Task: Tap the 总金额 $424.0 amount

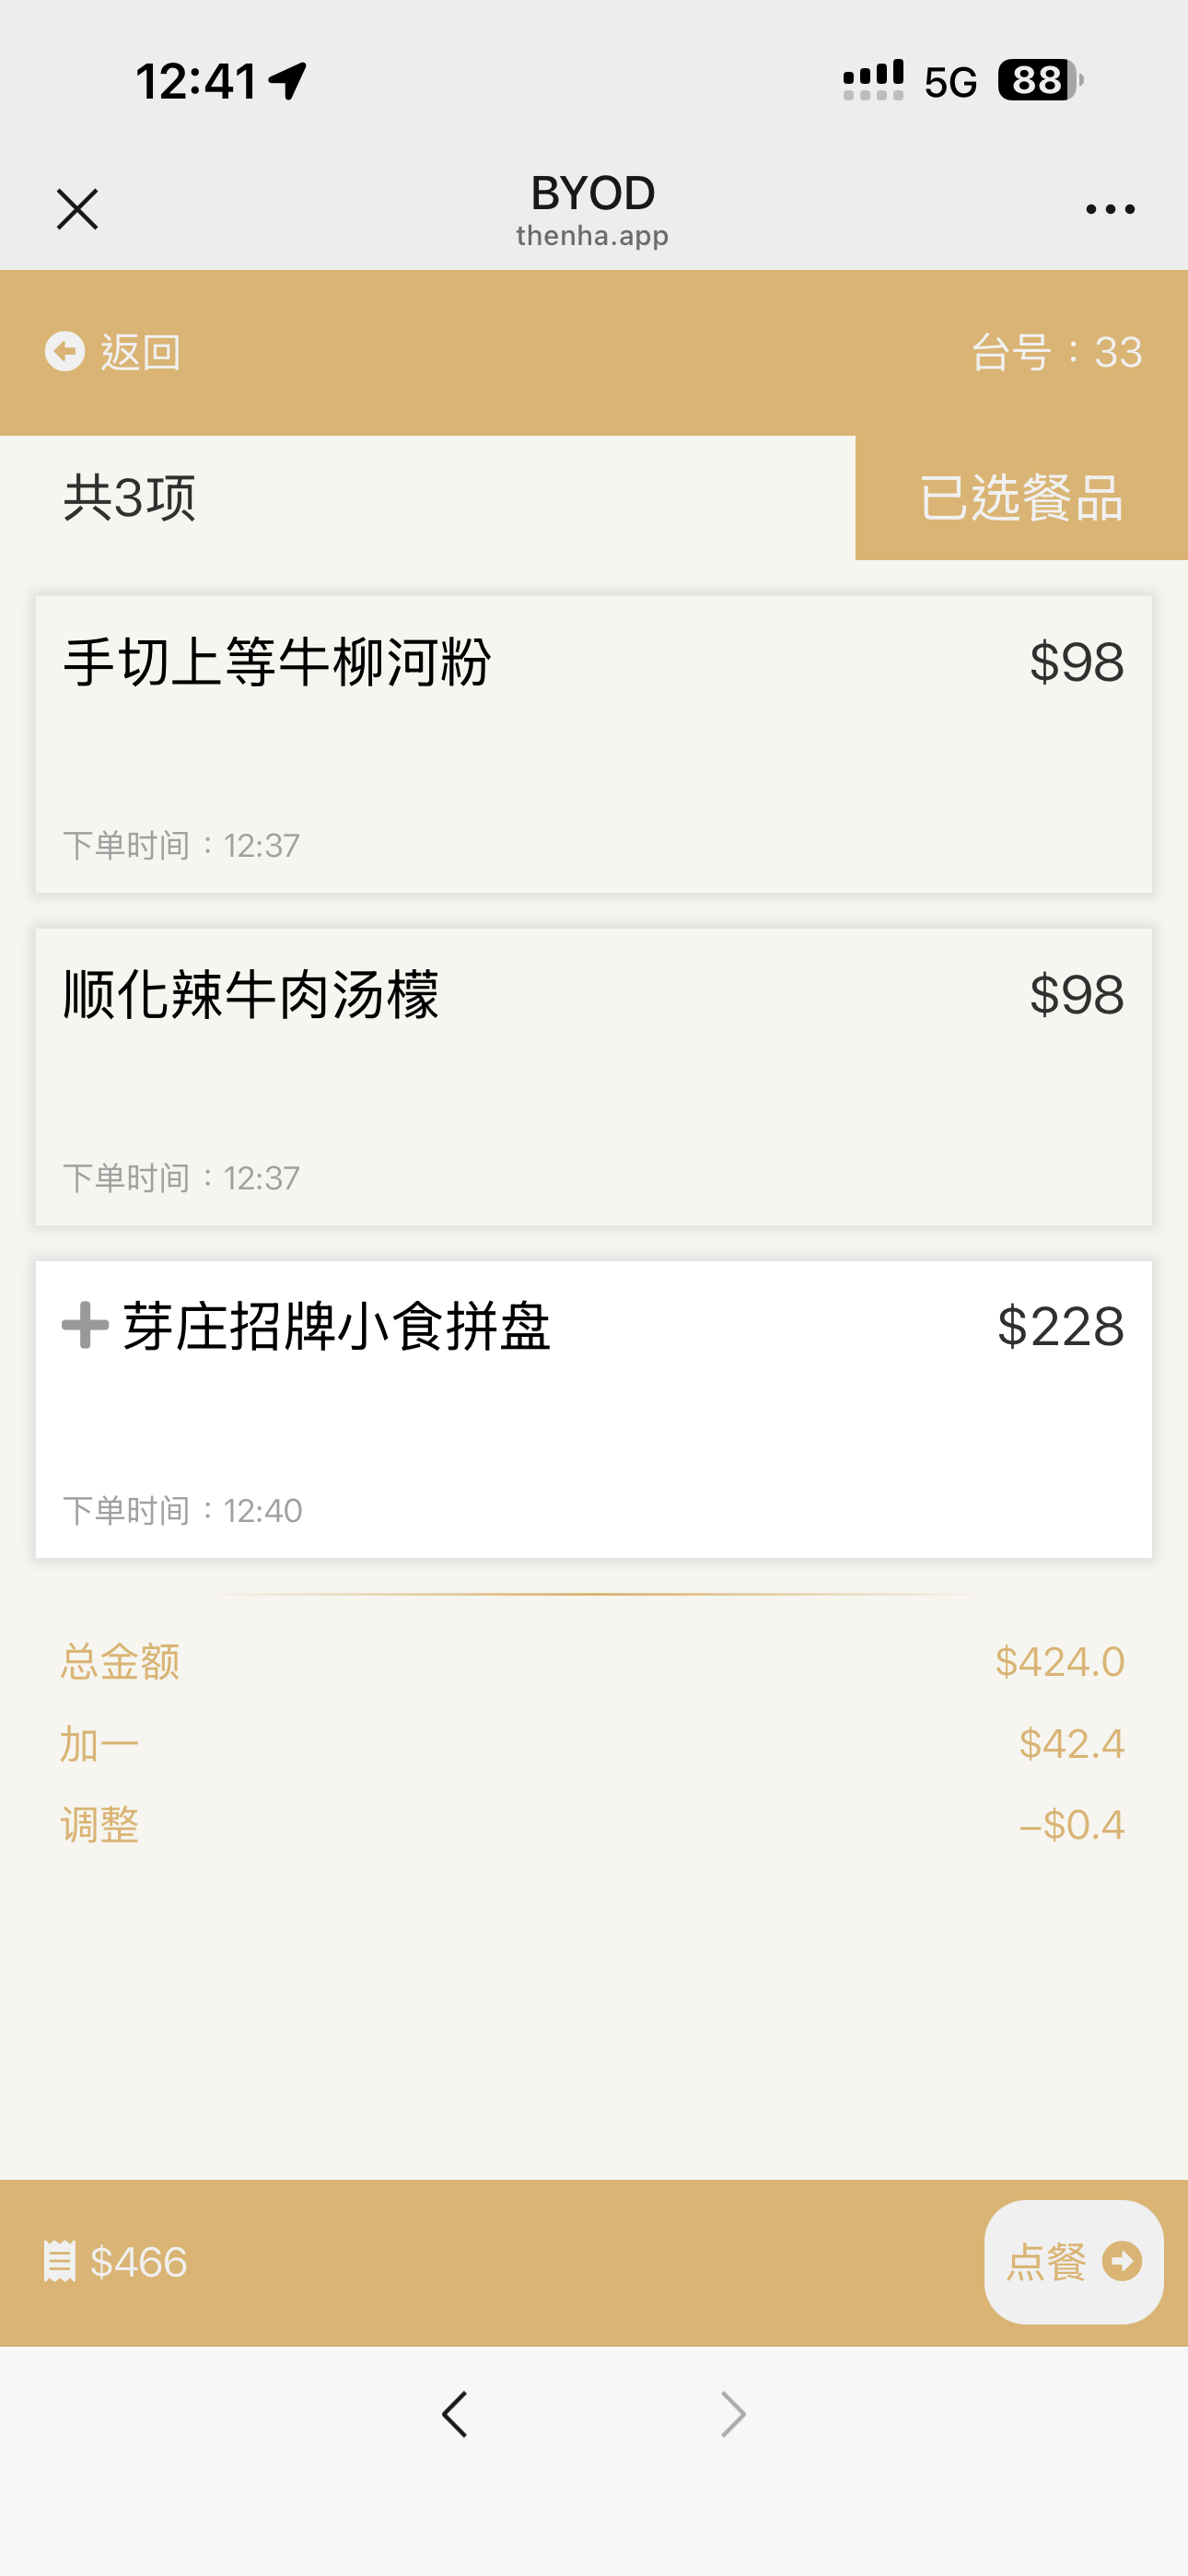Action: (1059, 1661)
